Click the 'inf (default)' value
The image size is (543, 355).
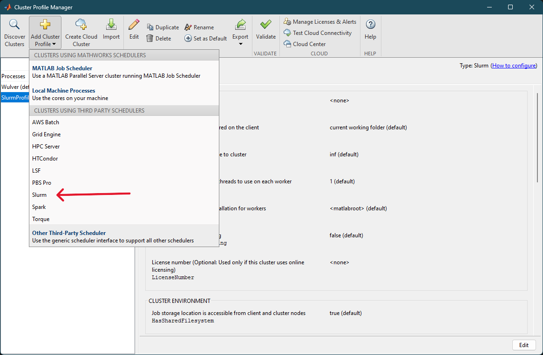point(344,154)
